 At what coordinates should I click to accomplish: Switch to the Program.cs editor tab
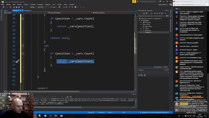click(x=28, y=10)
